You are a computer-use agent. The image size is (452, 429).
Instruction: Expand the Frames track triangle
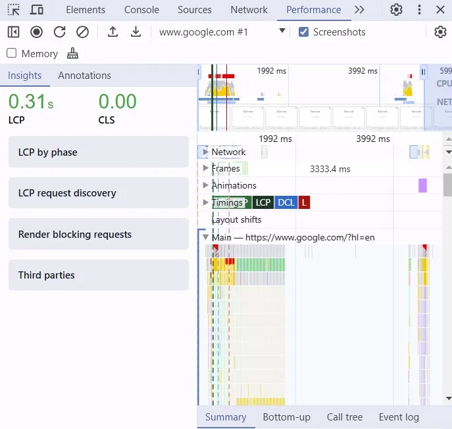pyautogui.click(x=205, y=168)
